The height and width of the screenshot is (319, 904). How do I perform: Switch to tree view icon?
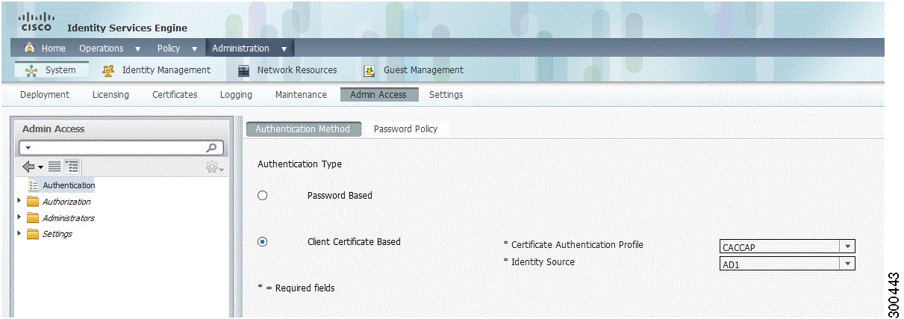(72, 167)
